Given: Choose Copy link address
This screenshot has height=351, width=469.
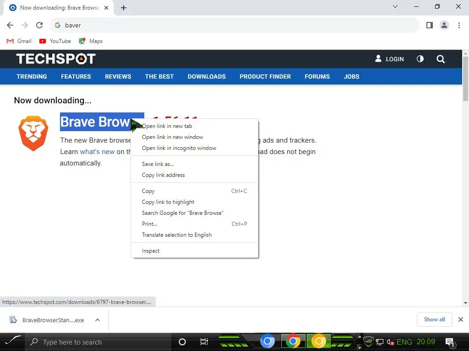Looking at the screenshot, I should (x=194, y=175).
